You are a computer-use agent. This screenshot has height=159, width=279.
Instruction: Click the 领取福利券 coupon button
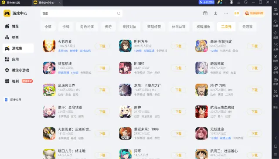pyautogui.click(x=254, y=14)
